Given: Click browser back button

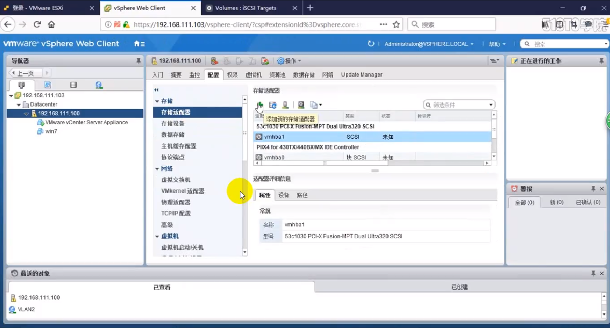Looking at the screenshot, I should pos(8,24).
